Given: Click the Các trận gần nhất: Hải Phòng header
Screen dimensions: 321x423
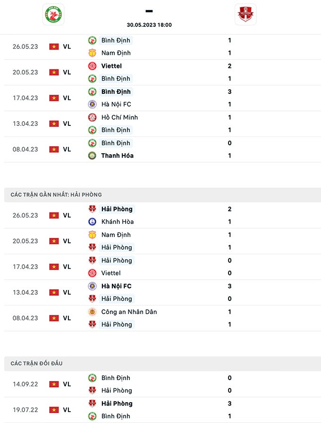Looking at the screenshot, I should point(56,195).
